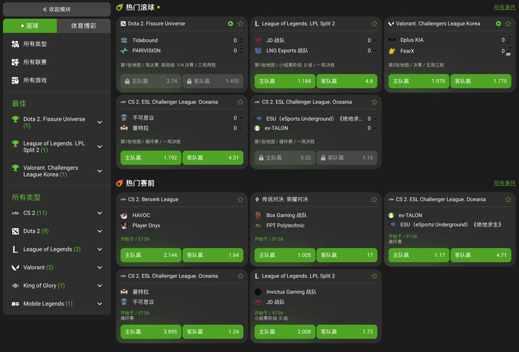The image size is (519, 352).
Task: Open 所有事件 link beside 热门滚球
Action: tap(504, 7)
